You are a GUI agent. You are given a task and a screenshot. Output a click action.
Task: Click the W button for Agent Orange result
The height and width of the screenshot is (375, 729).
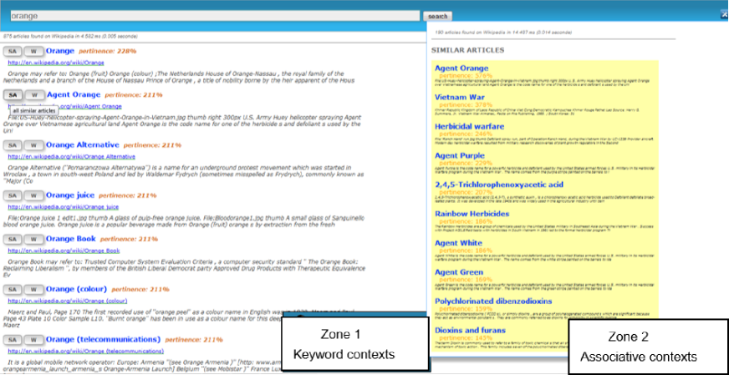coord(34,95)
